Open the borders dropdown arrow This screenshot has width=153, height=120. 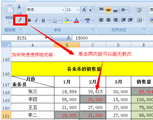(x=60, y=20)
